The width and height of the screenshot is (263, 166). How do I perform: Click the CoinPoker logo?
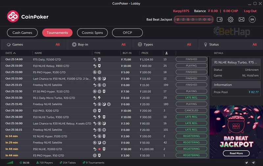[28, 16]
